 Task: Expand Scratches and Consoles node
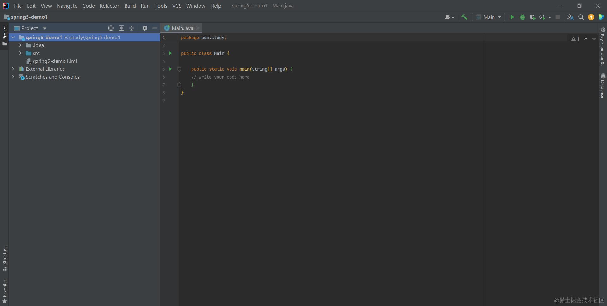point(13,77)
